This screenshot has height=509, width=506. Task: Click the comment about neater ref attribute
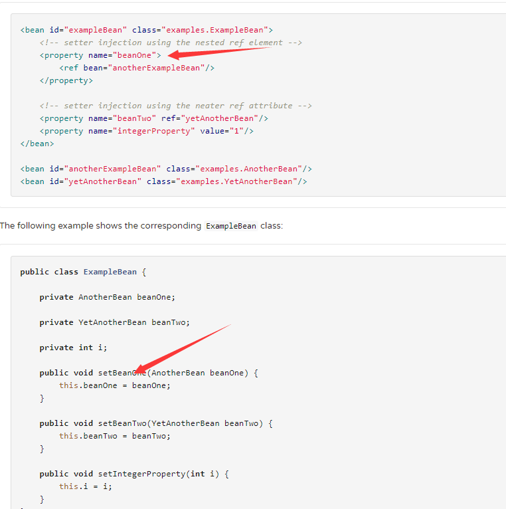[x=176, y=106]
